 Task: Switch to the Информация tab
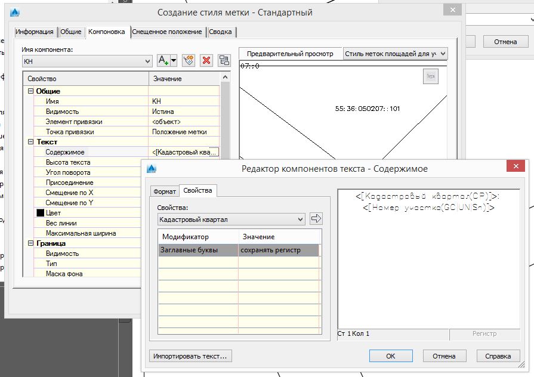[35, 32]
